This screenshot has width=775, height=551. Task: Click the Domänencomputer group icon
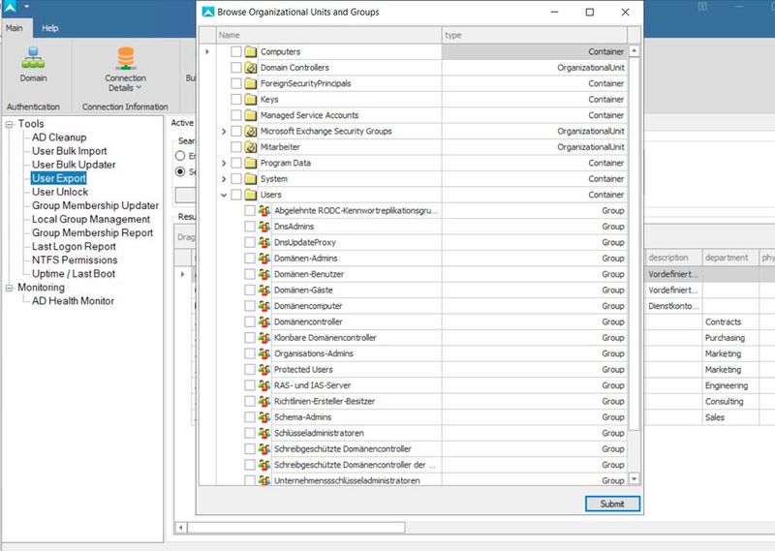click(264, 306)
